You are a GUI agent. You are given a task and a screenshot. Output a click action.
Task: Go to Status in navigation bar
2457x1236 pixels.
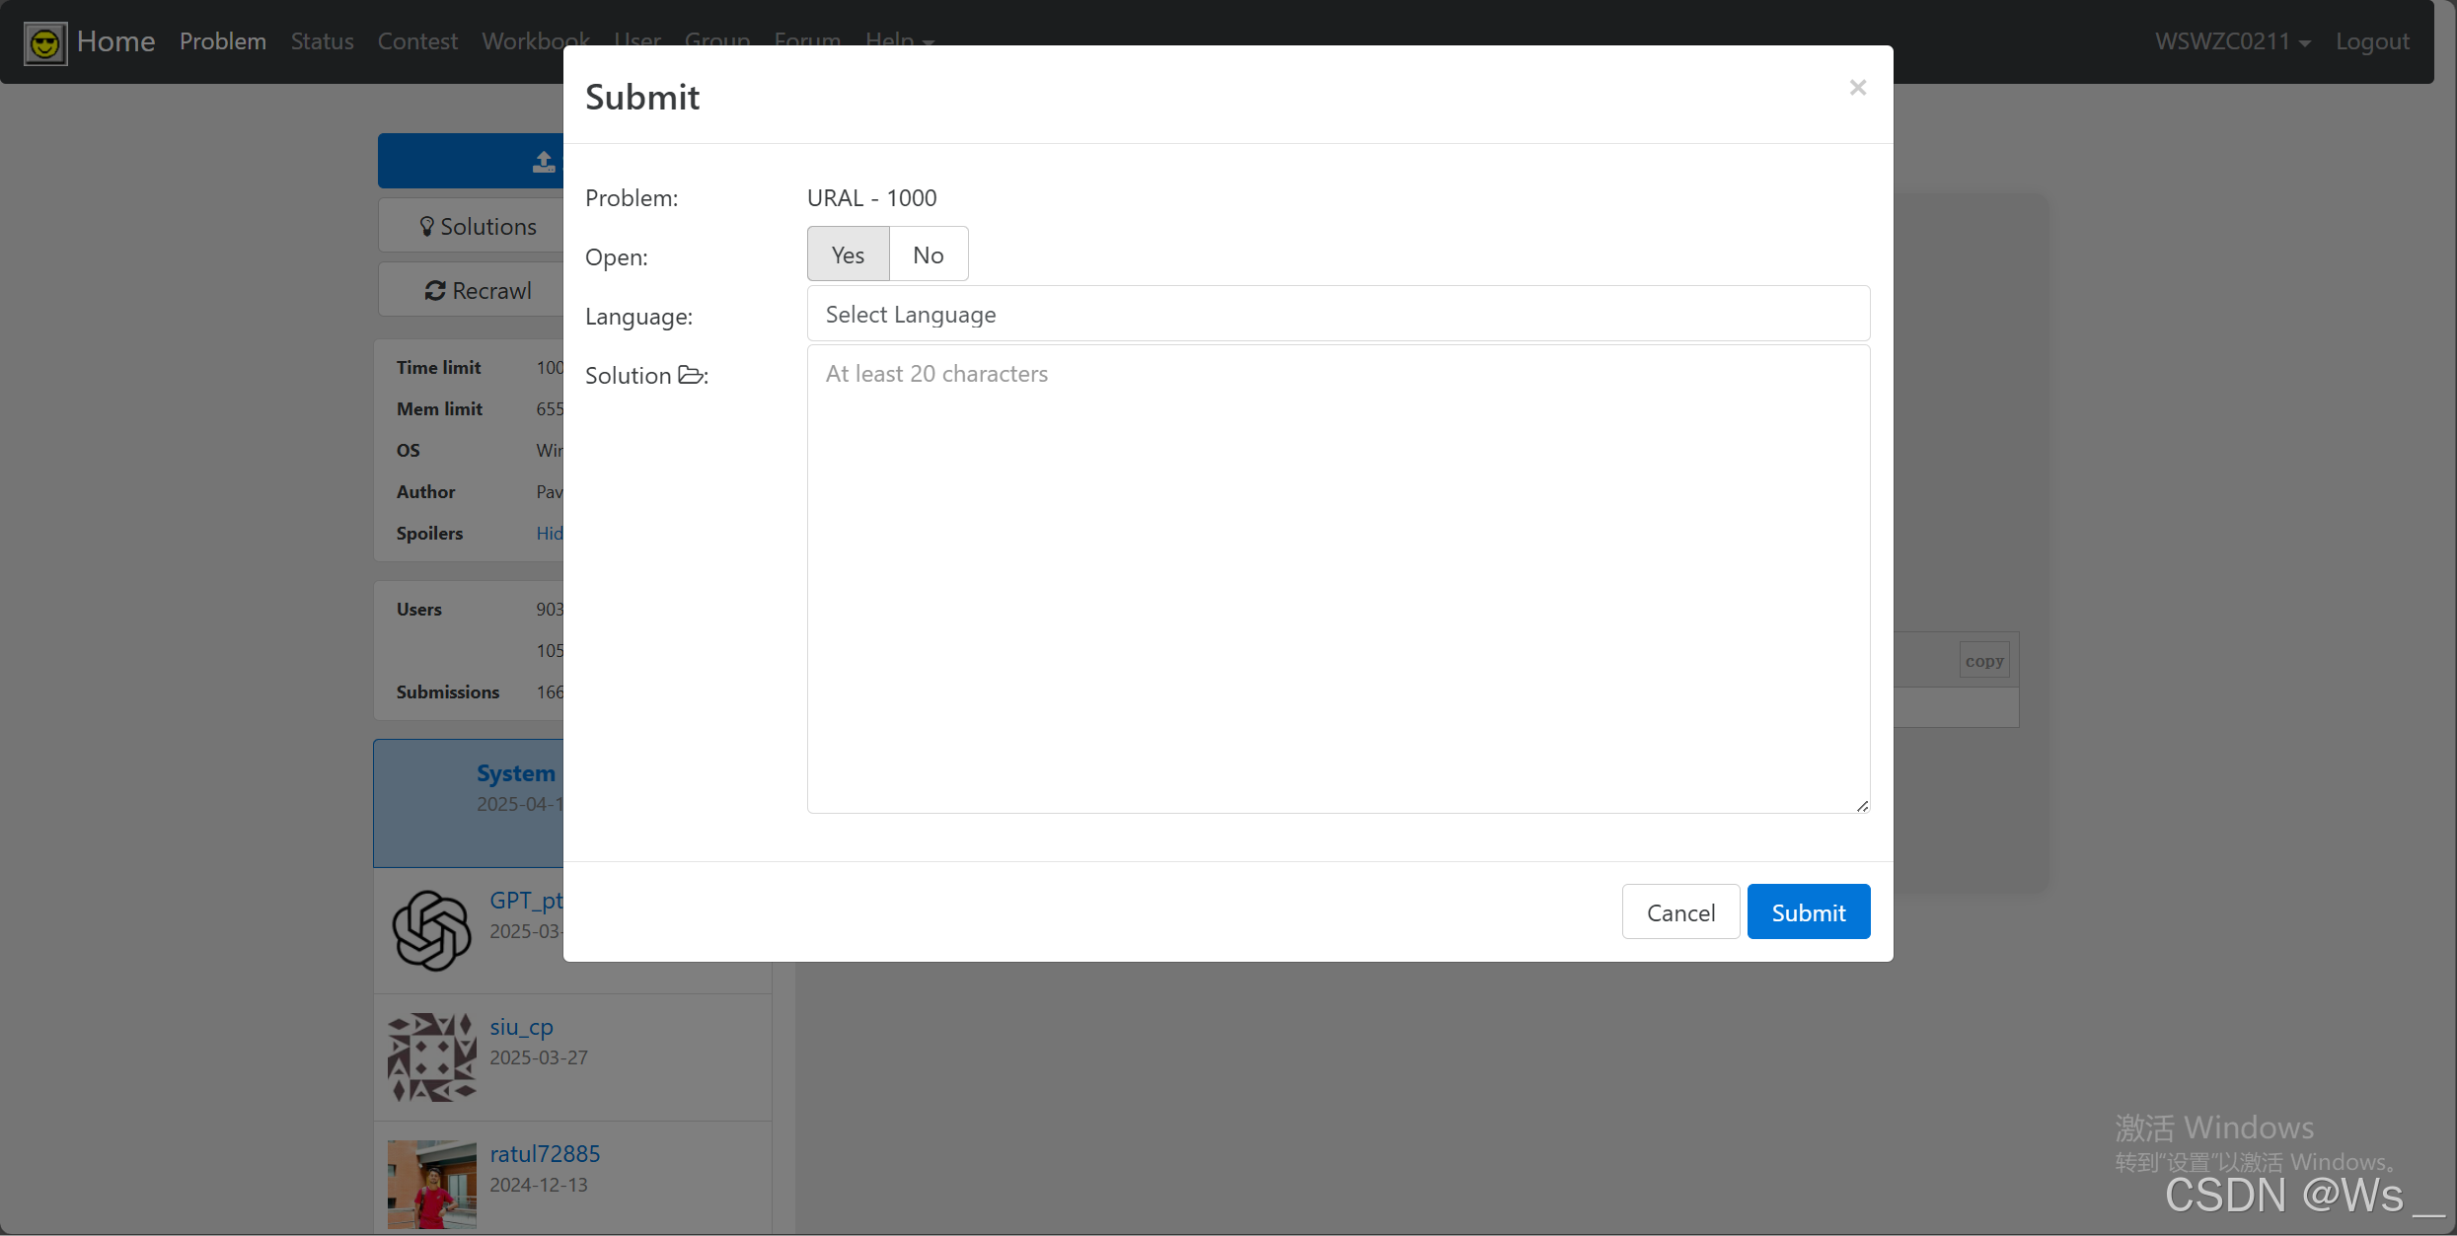[x=322, y=41]
